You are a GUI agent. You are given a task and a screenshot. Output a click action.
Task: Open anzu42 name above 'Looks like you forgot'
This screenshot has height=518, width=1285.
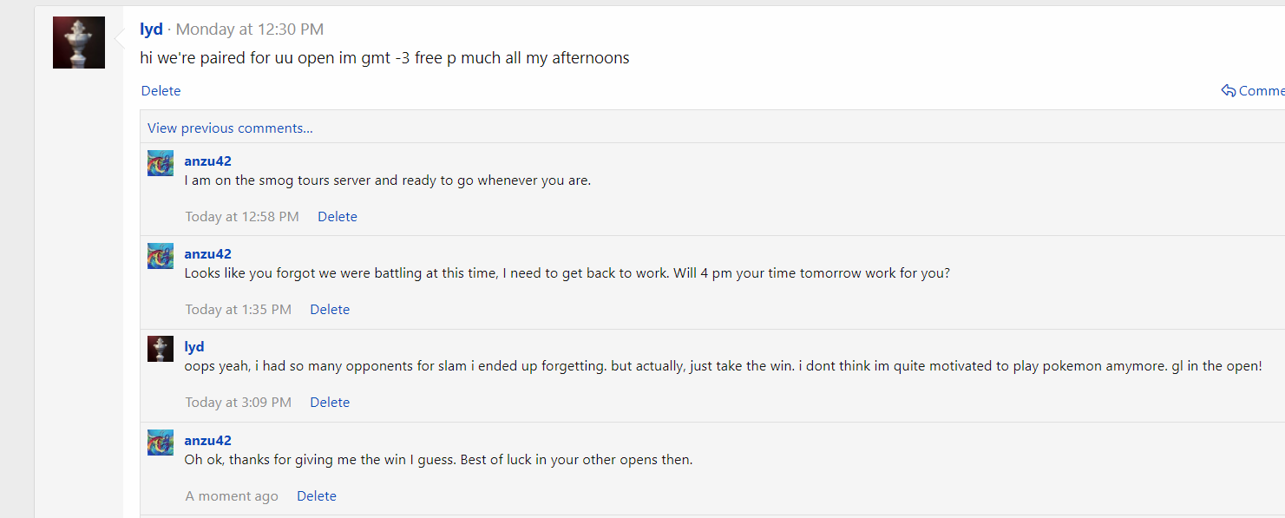208,254
